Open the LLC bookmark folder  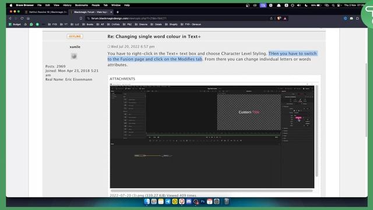click(75, 24)
